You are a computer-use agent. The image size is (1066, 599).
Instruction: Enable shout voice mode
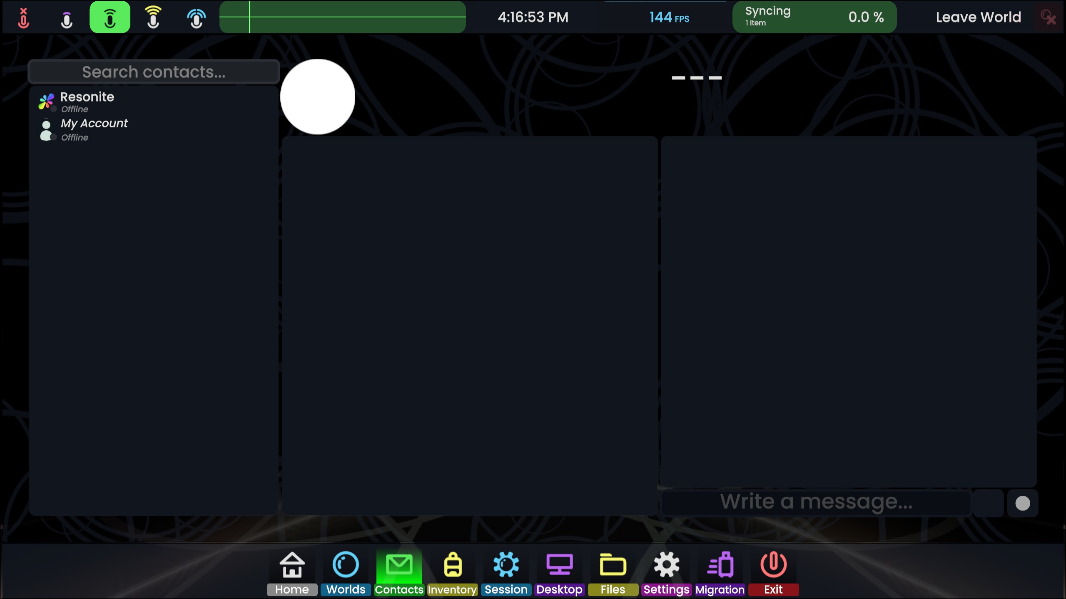(153, 17)
